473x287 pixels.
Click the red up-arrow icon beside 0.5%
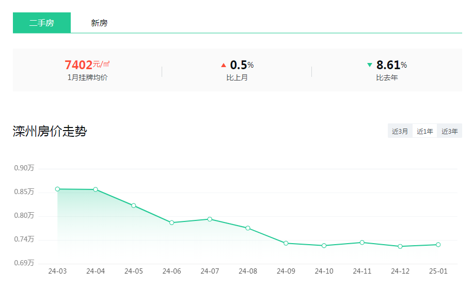click(x=224, y=65)
